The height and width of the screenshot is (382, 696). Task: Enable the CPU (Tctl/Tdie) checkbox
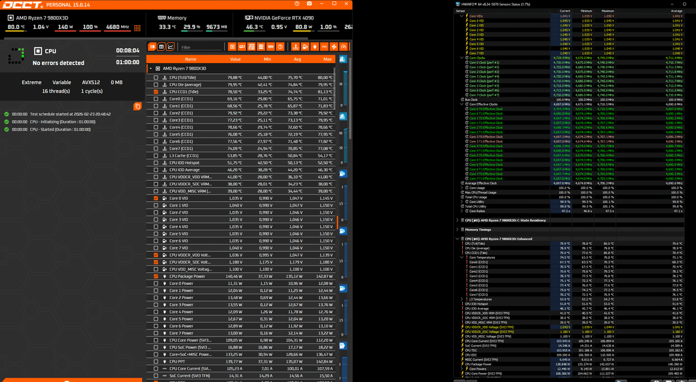click(x=156, y=77)
